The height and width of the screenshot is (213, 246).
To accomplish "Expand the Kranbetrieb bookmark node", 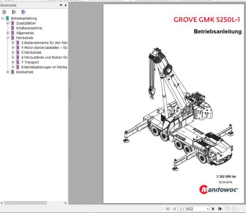I will click(8, 72).
